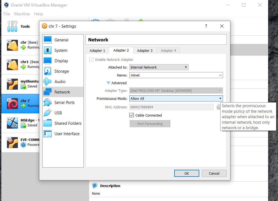The height and width of the screenshot is (201, 278).
Task: Switch to the Adapter 4 tab
Action: (x=168, y=50)
